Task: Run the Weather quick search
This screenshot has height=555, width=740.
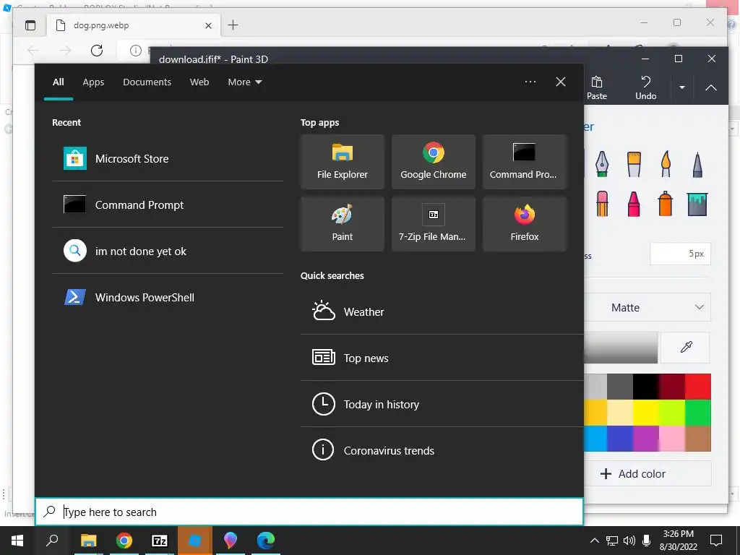Action: pos(442,312)
